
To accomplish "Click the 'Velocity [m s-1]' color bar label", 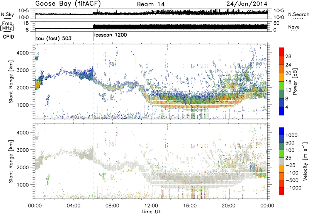I will click(305, 161).
